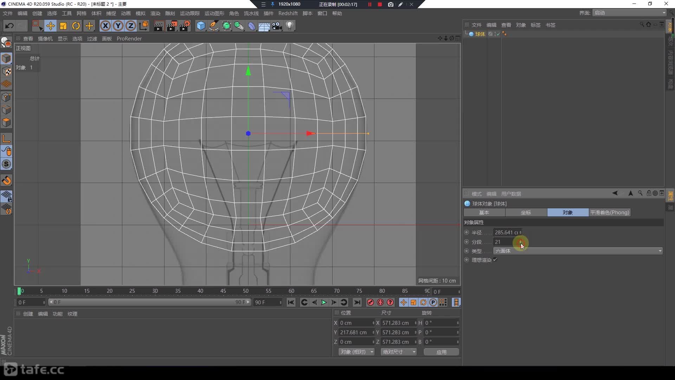Select the 球体 object in manager
The height and width of the screenshot is (380, 675).
[480, 34]
